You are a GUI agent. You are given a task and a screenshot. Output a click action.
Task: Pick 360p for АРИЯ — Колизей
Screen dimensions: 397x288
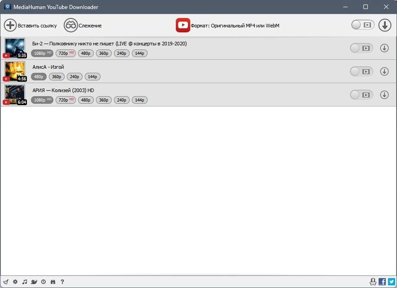coord(104,100)
